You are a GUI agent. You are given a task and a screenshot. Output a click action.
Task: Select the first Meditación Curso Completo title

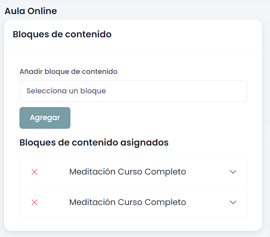tap(128, 172)
